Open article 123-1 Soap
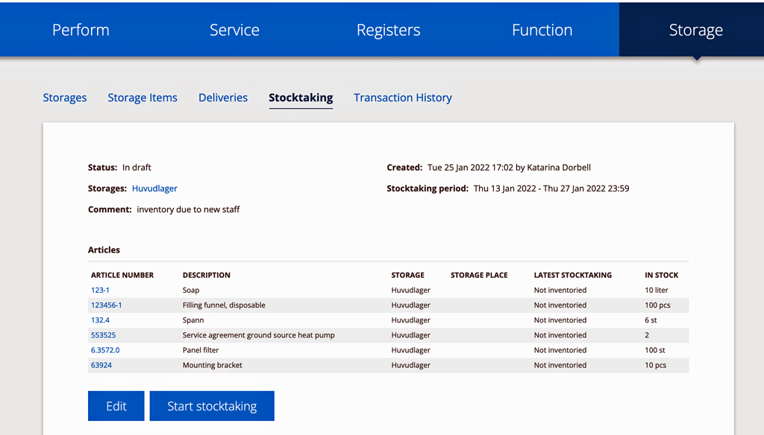The image size is (764, 435). click(100, 290)
